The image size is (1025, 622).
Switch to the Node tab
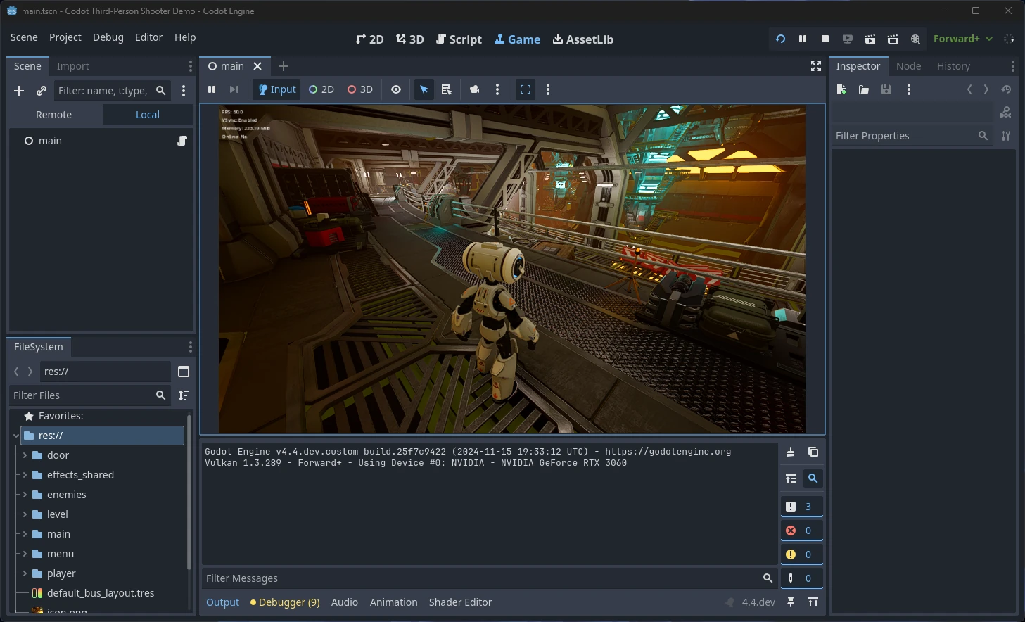pos(908,65)
